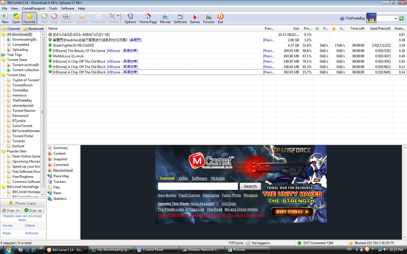The height and width of the screenshot is (254, 407).
Task: Toggle the Favorite star toolbar button
Action: point(29,18)
